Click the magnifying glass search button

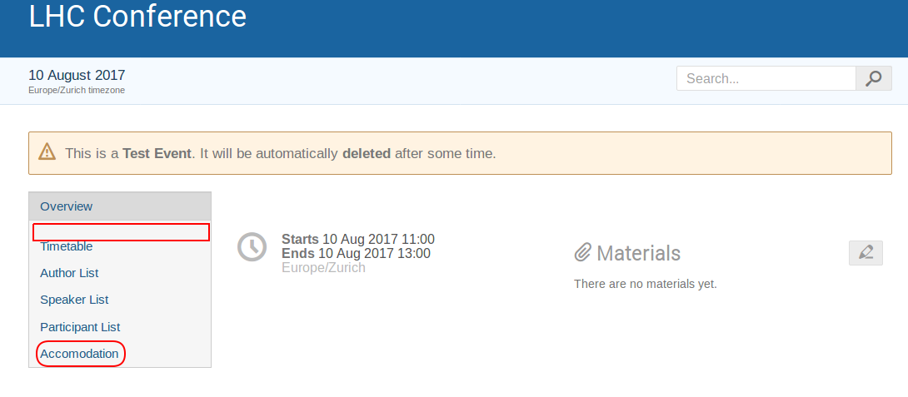click(873, 78)
